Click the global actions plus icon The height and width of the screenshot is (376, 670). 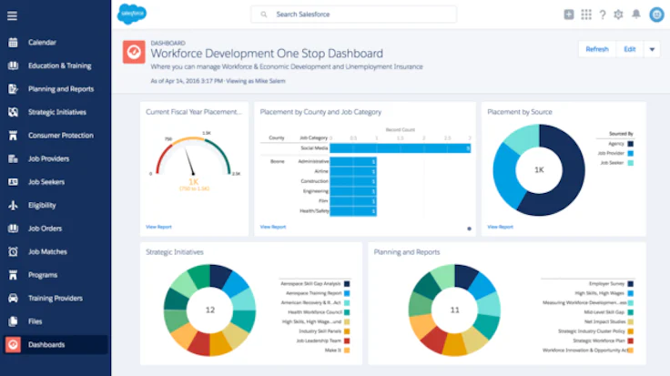click(569, 15)
